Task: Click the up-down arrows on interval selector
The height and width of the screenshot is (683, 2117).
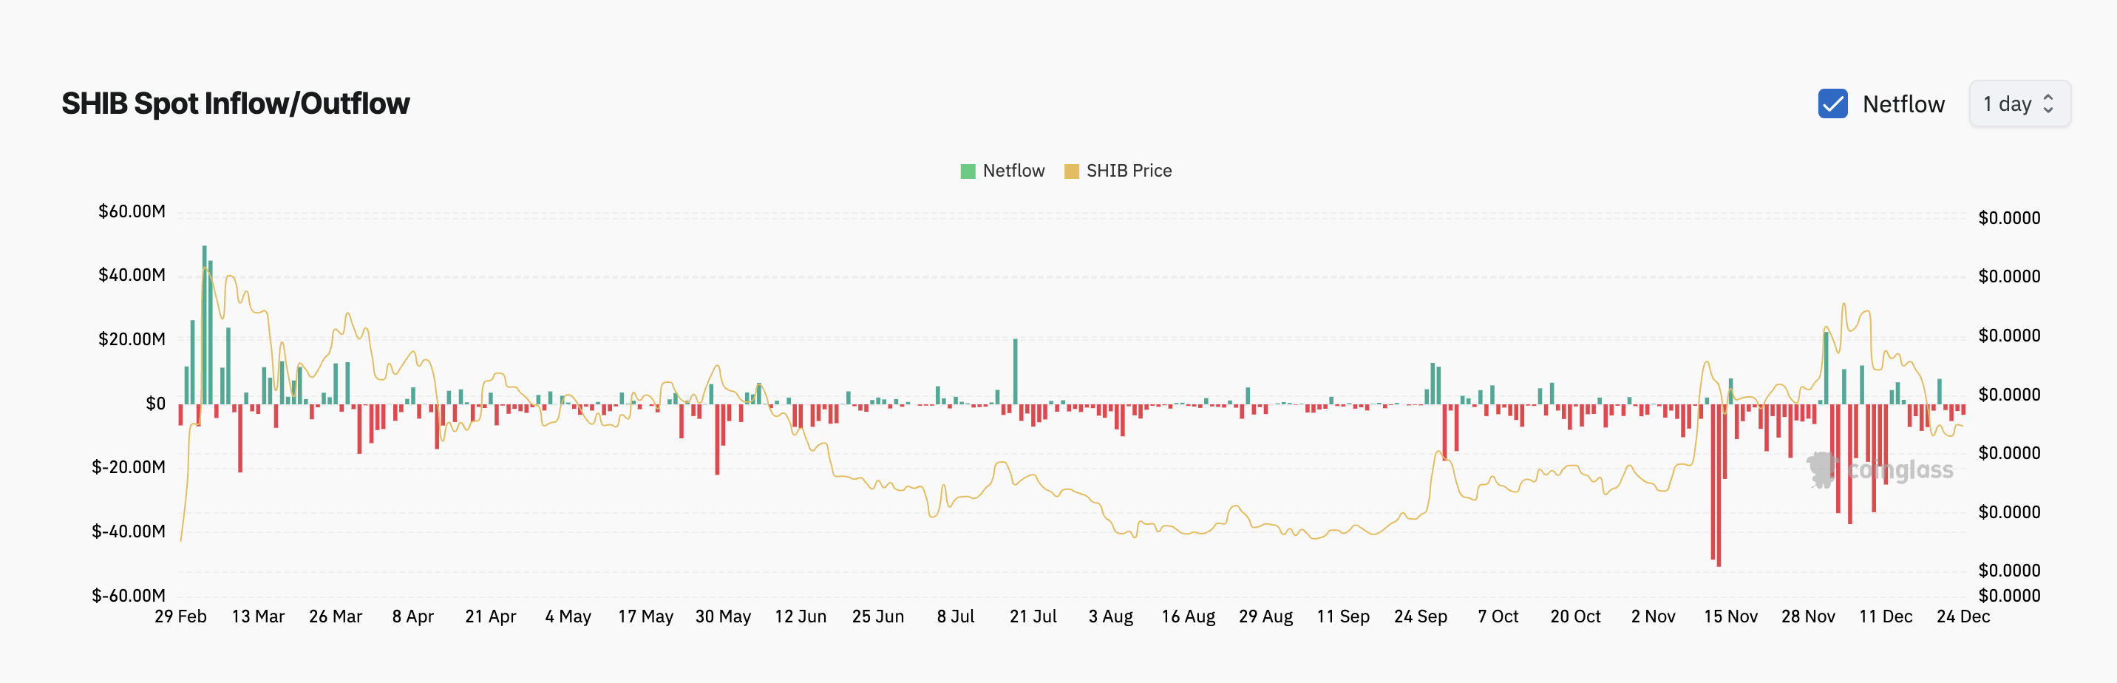Action: tap(2048, 103)
